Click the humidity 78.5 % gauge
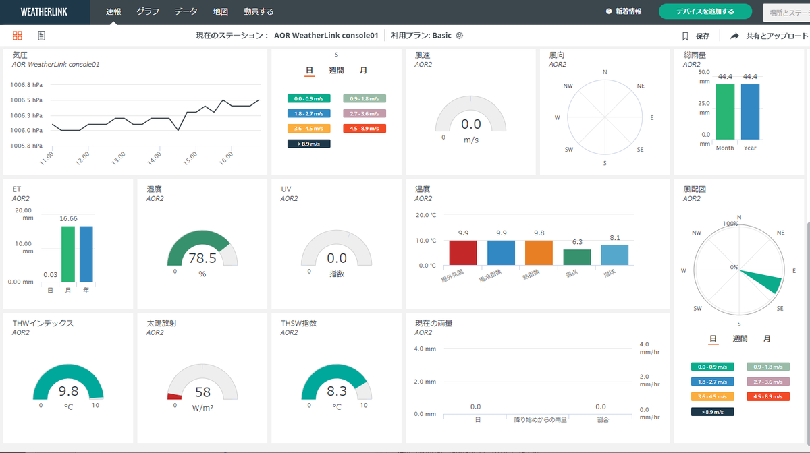Viewport: 810px width, 453px height. point(202,248)
